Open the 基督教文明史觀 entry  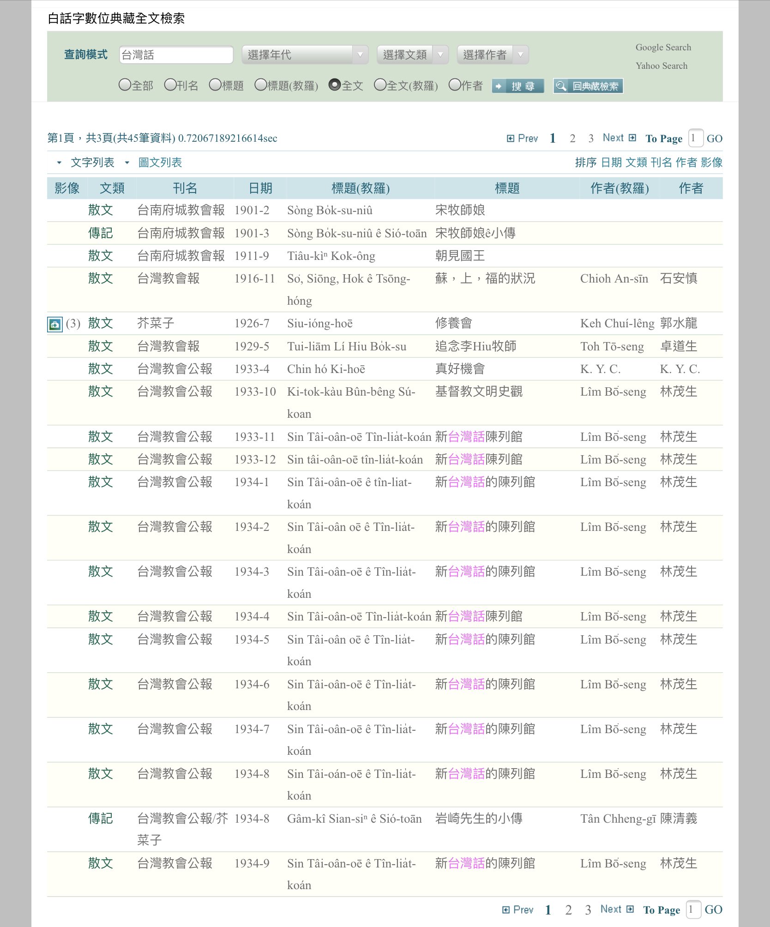coord(479,392)
